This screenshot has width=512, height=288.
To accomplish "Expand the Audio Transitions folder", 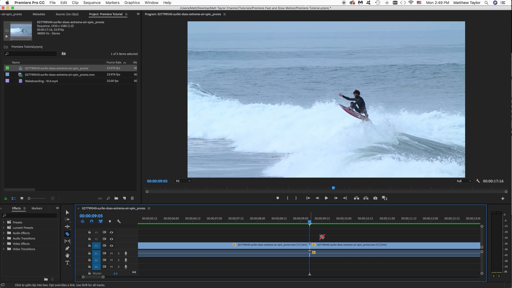I will click(x=3, y=238).
